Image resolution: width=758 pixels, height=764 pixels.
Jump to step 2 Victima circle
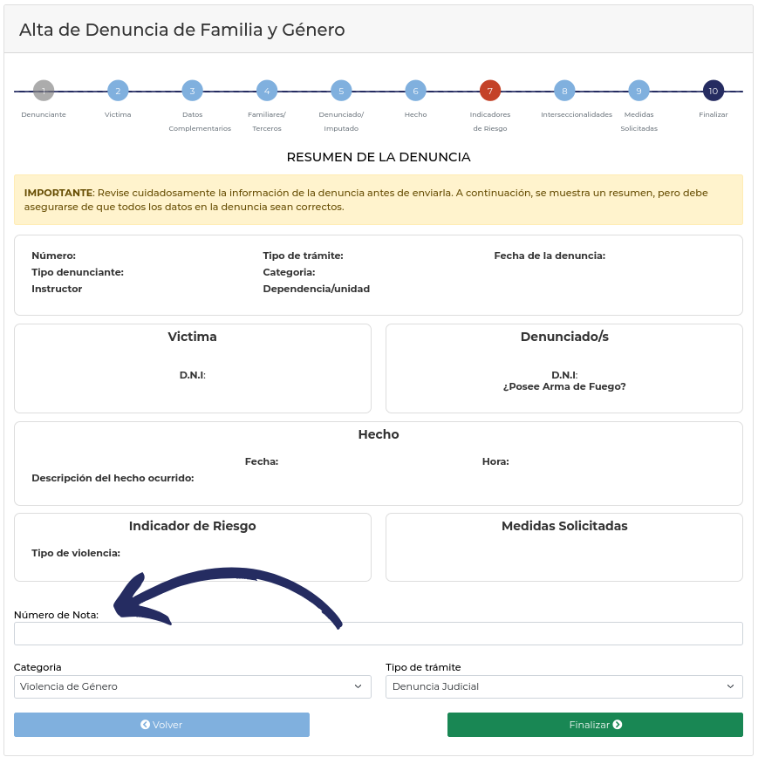118,91
